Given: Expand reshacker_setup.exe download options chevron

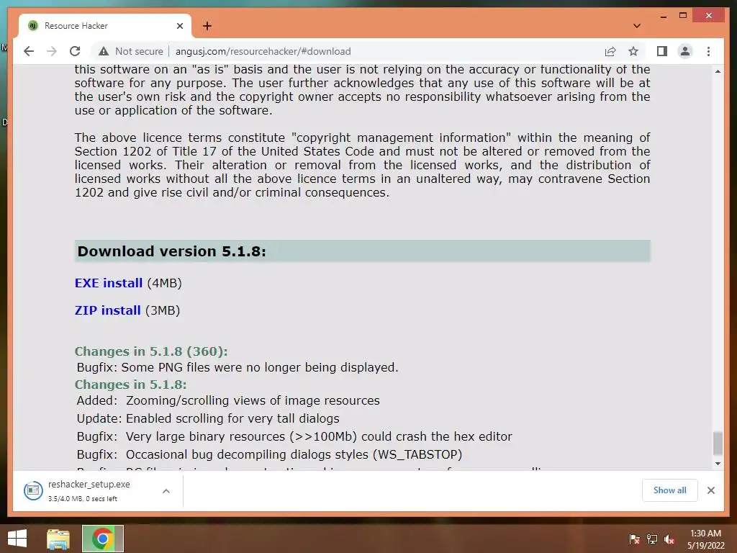Looking at the screenshot, I should [166, 491].
